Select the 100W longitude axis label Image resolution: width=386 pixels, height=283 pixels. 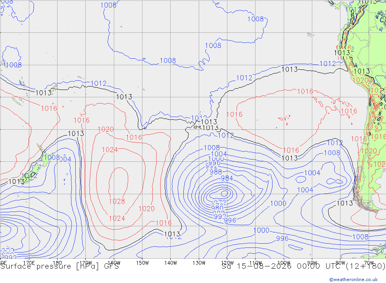coord(284,263)
